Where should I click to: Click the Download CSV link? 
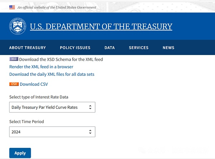pos(34,84)
